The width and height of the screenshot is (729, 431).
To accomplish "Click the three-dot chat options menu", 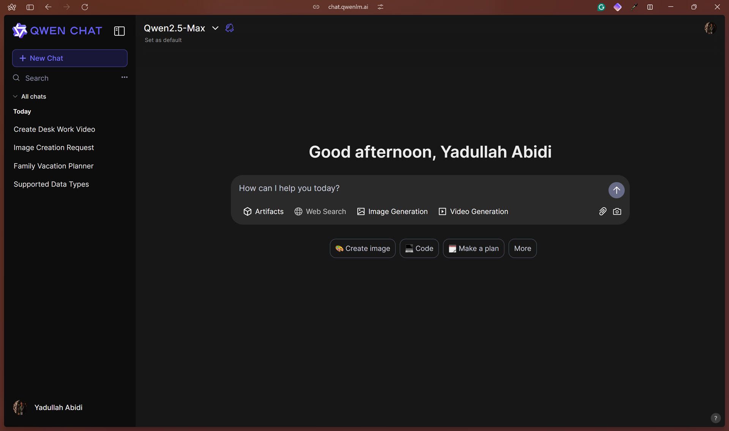I will (124, 77).
